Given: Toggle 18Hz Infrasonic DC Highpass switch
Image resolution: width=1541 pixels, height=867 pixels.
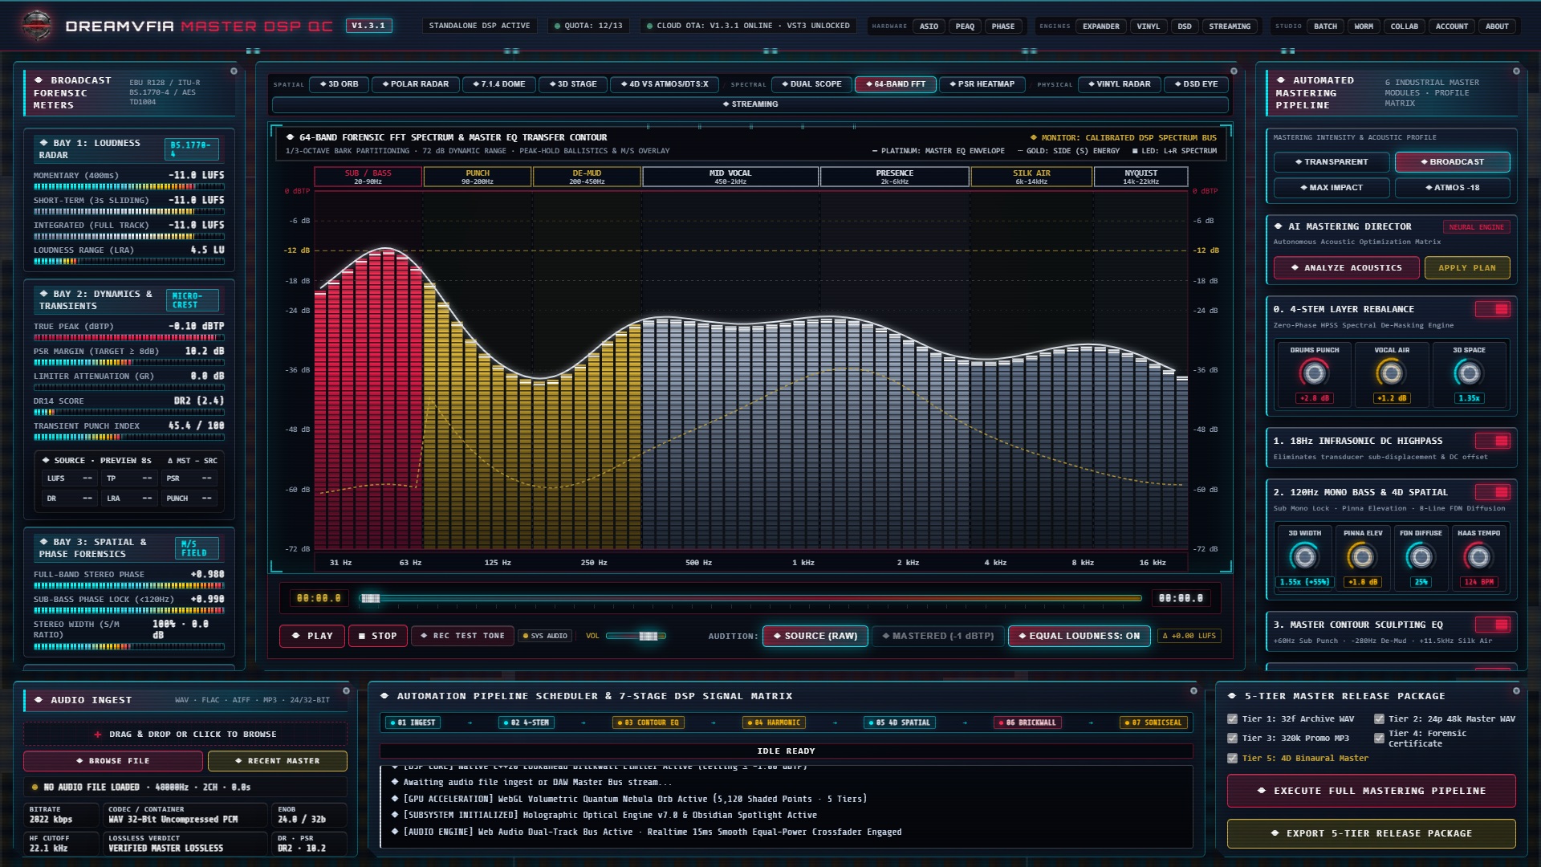Looking at the screenshot, I should (1493, 441).
